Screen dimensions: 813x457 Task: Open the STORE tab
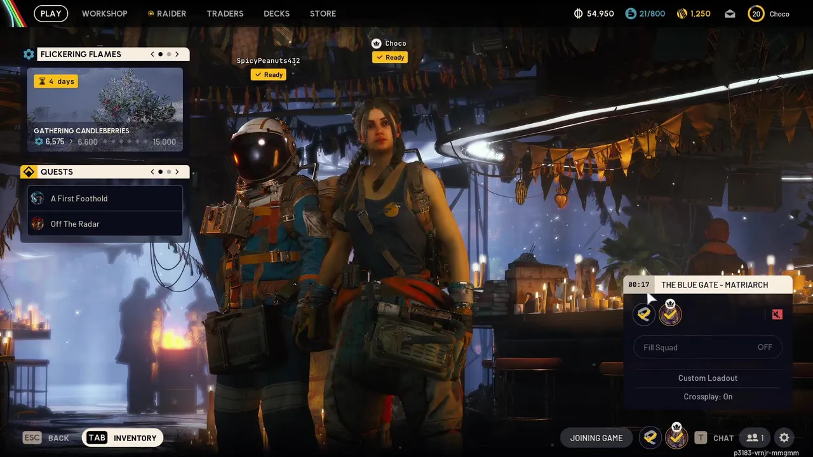(323, 13)
